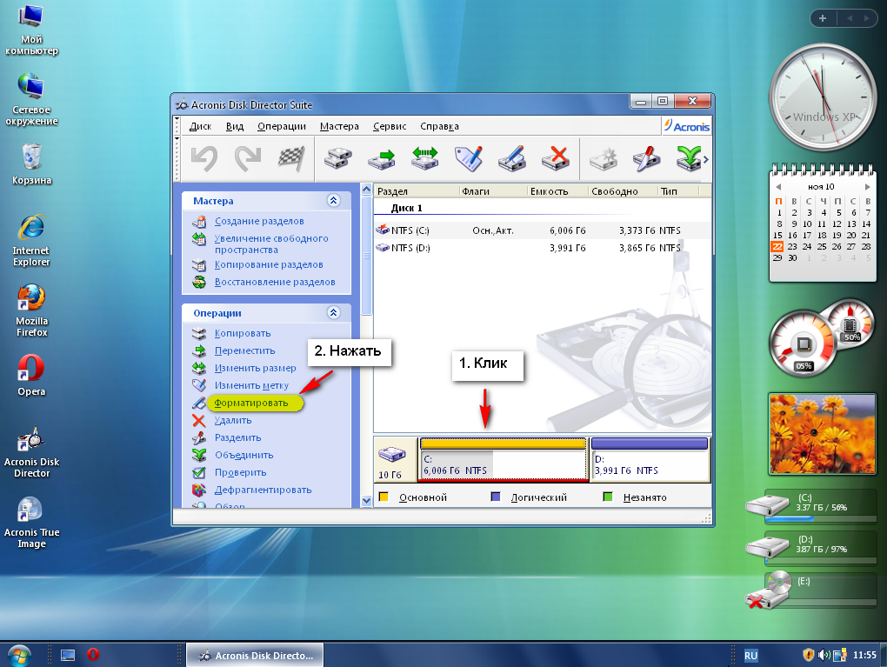Viewport: 887px width, 667px height.
Task: Open Mozilla Firefox desktop shortcut
Action: pos(31,311)
